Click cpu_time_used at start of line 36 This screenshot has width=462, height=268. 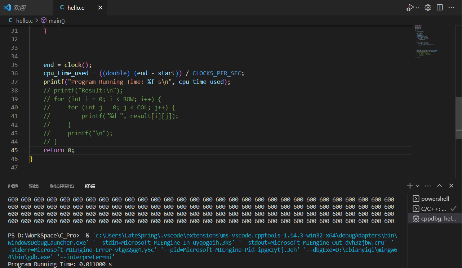66,73
